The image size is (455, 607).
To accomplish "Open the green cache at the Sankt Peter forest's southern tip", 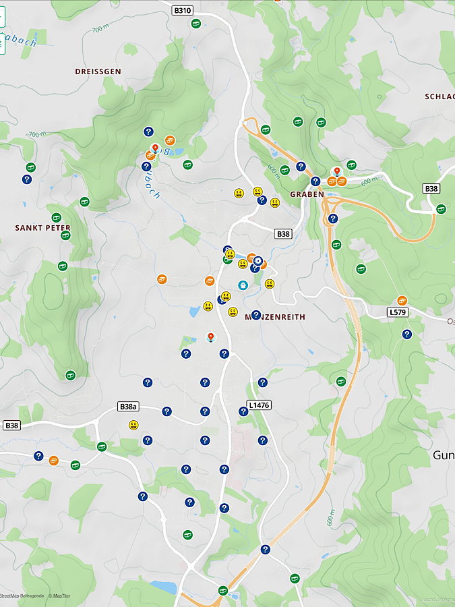I will click(70, 375).
